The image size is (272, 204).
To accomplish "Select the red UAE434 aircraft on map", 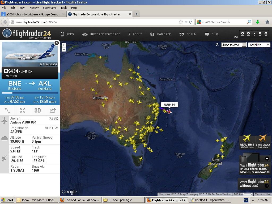I will (x=169, y=111).
